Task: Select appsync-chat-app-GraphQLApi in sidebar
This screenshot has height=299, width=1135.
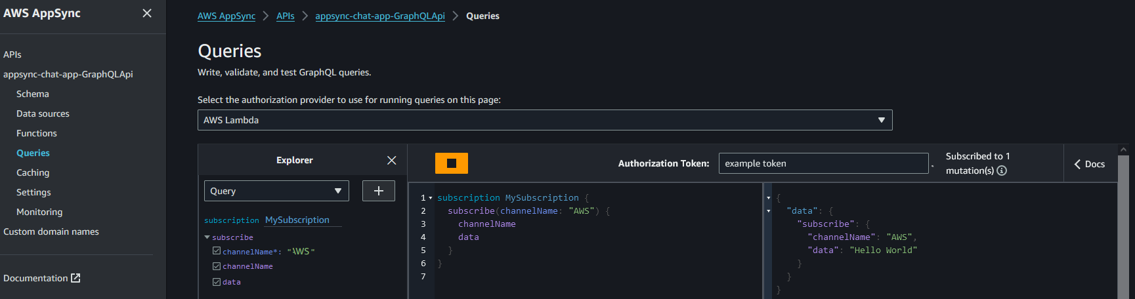Action: pos(68,74)
